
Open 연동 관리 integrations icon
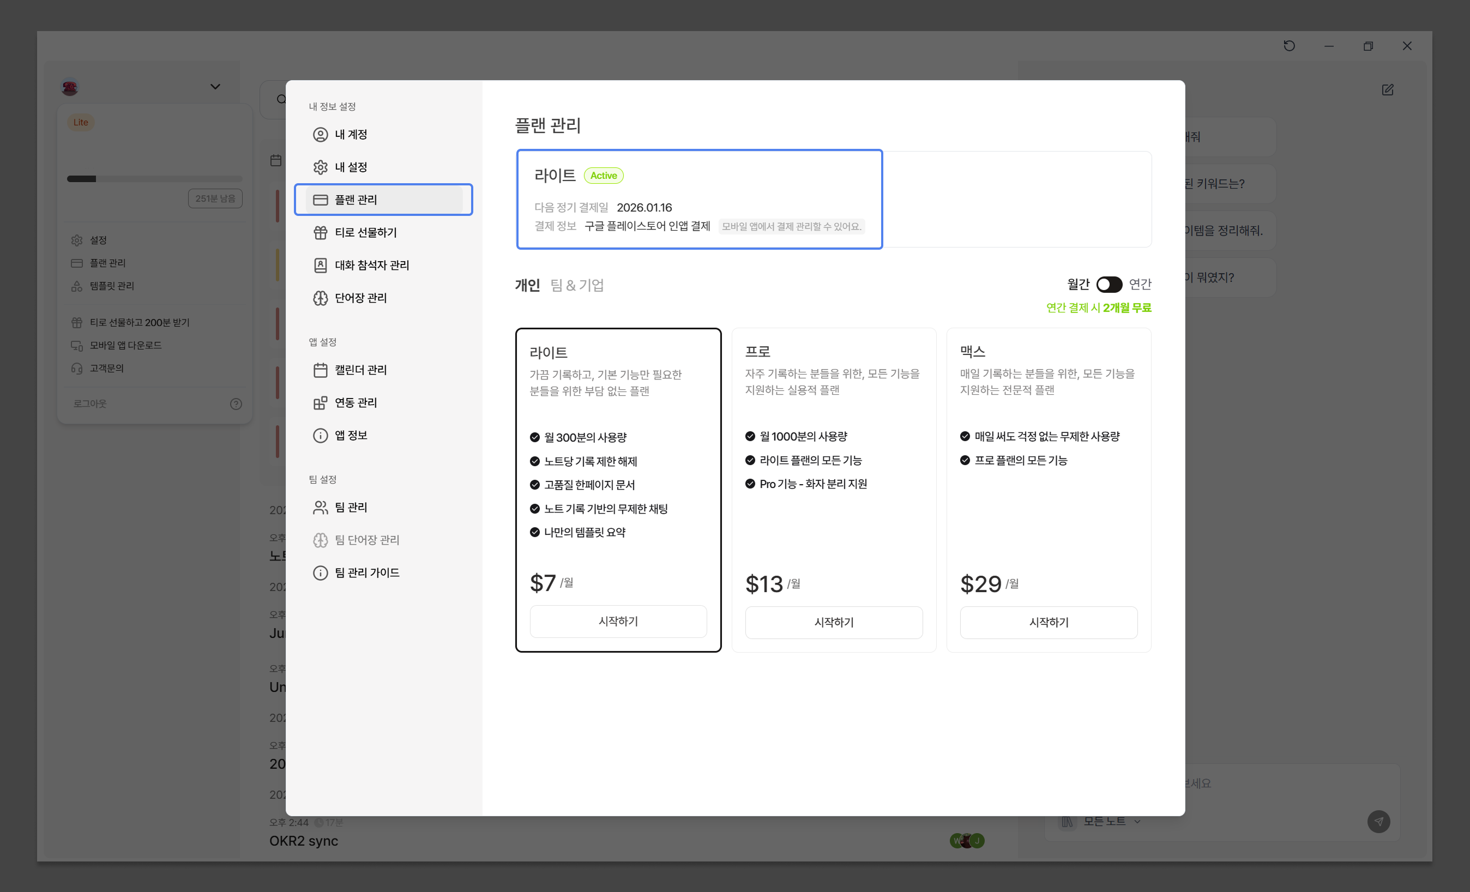tap(321, 403)
